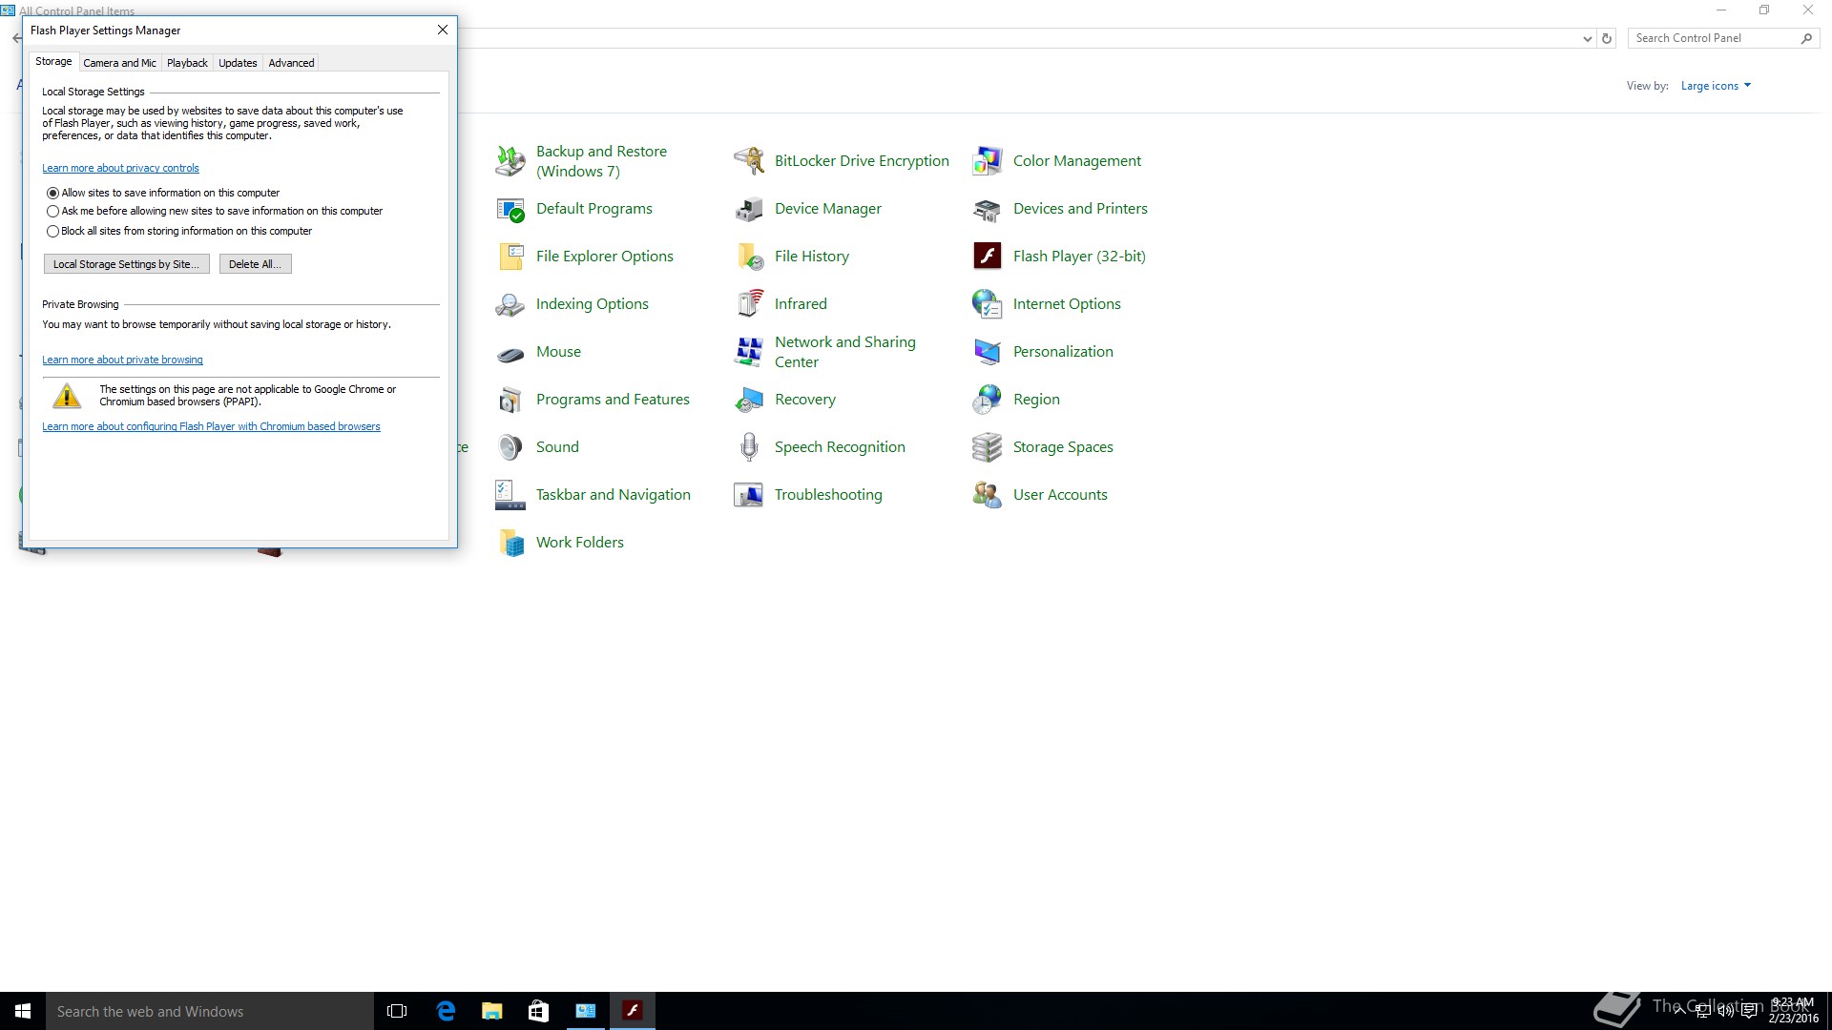
Task: Click the Internet Options icon
Action: point(988,304)
